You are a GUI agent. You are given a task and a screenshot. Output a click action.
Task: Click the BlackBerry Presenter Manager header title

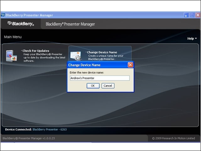(70, 24)
